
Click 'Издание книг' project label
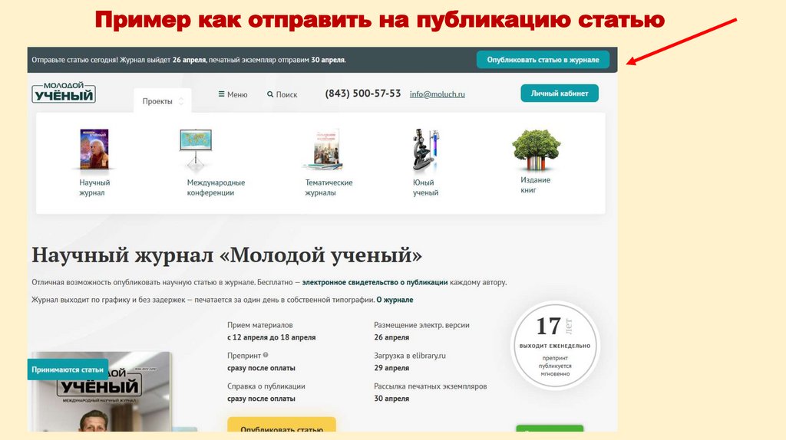pyautogui.click(x=535, y=185)
